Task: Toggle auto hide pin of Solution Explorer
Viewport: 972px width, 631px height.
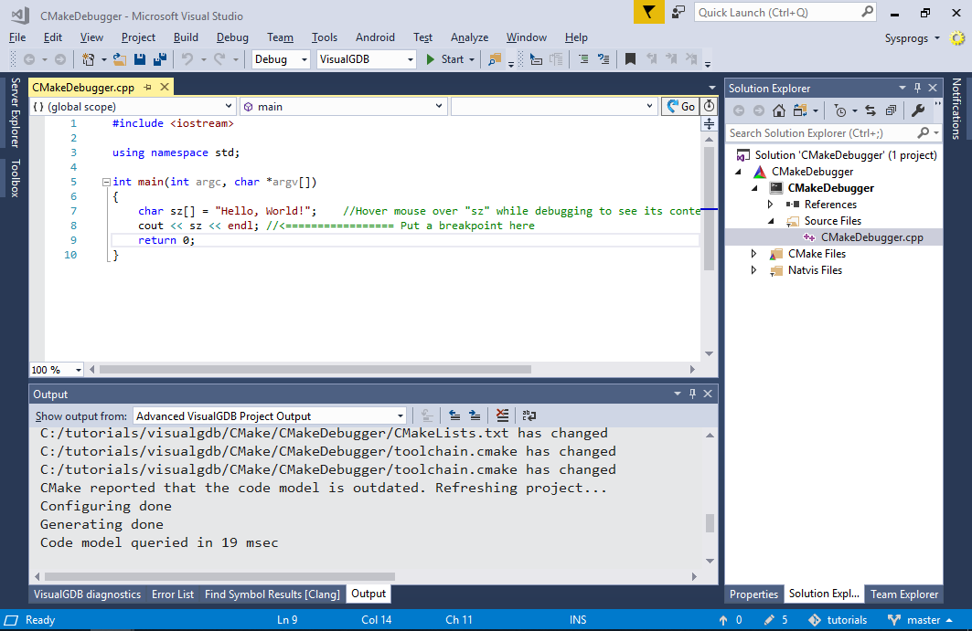Action: point(917,88)
